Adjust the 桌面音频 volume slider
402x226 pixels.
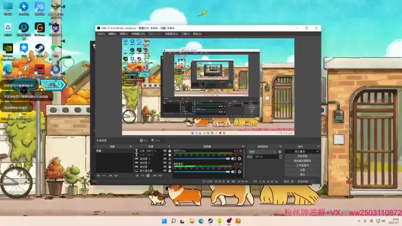click(202, 172)
